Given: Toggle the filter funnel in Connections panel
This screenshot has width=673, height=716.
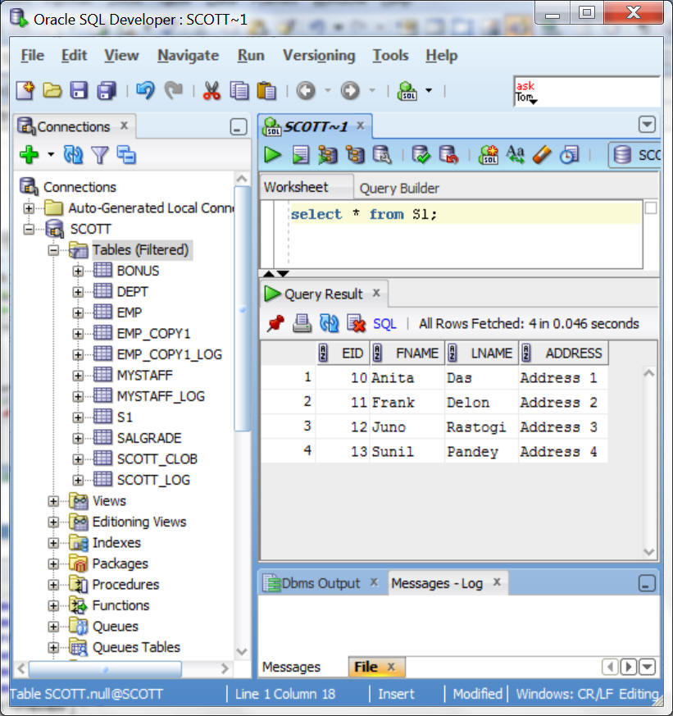Looking at the screenshot, I should (x=99, y=154).
